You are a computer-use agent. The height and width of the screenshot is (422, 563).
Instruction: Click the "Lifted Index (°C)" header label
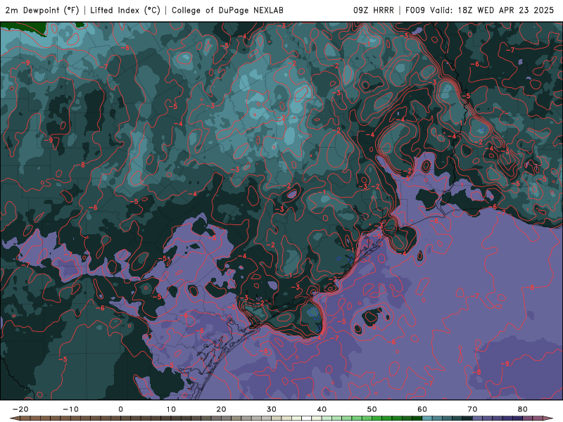coord(125,10)
